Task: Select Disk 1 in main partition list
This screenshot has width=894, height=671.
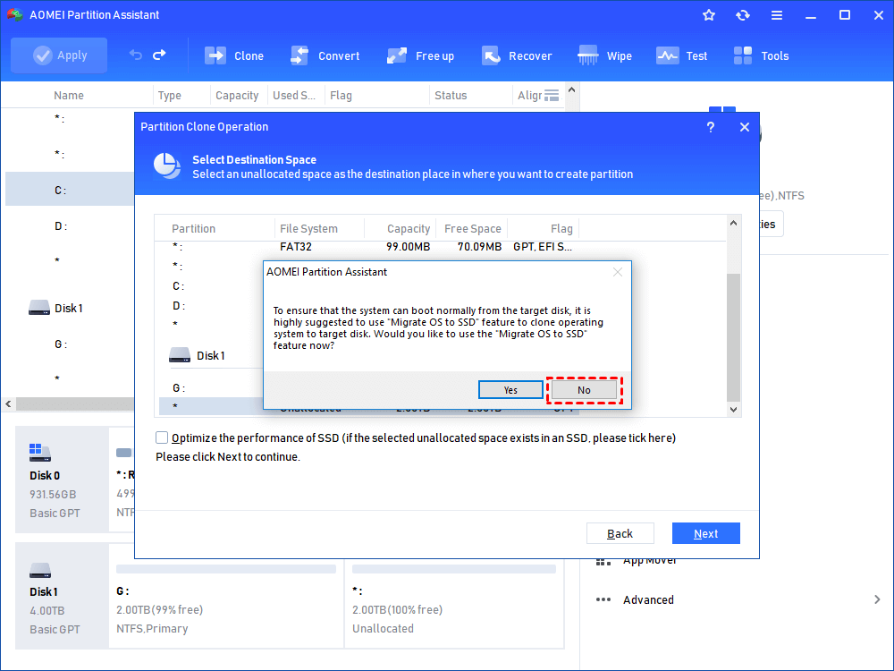Action: pyautogui.click(x=69, y=308)
